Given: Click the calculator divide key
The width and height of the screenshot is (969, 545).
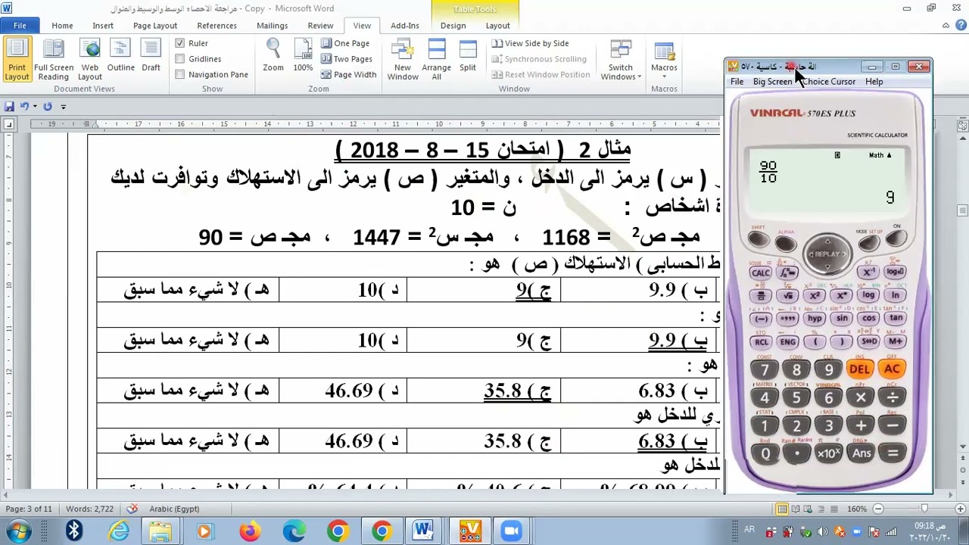Looking at the screenshot, I should coord(893,397).
